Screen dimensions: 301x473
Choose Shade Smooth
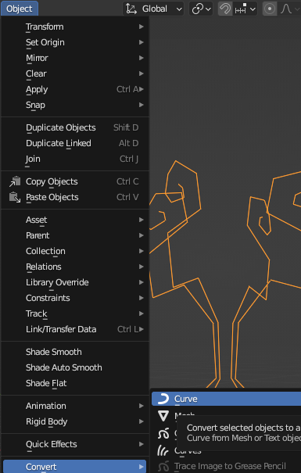[75, 352]
